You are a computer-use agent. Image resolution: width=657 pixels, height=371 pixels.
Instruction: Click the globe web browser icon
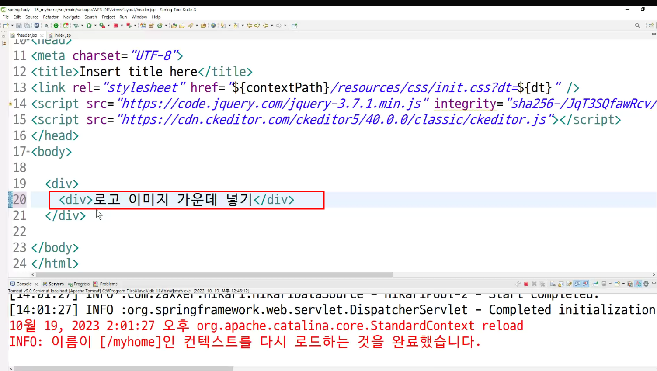213,26
